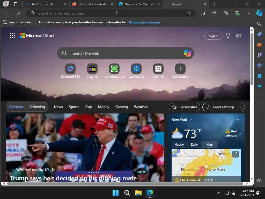The image size is (265, 199).
Task: Open a new browser tab
Action: (215, 4)
